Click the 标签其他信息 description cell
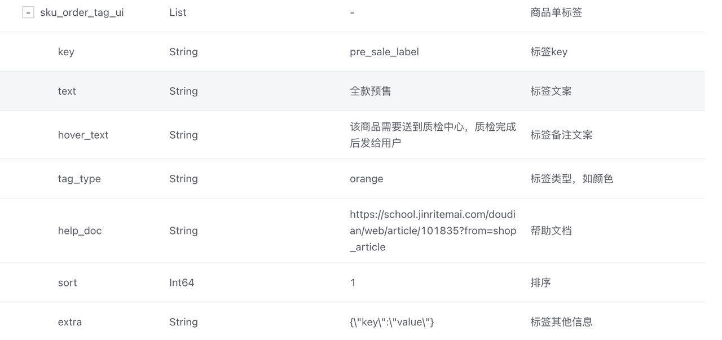This screenshot has height=340, width=722. (561, 322)
